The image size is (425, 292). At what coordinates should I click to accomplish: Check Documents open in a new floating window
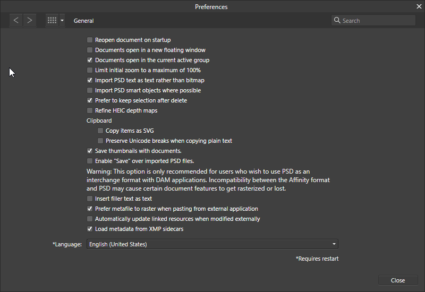90,50
